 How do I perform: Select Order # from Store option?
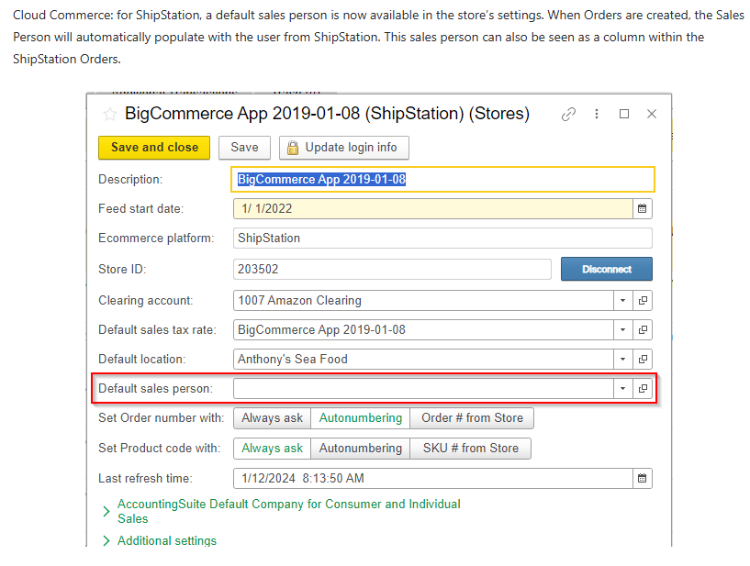tap(472, 418)
